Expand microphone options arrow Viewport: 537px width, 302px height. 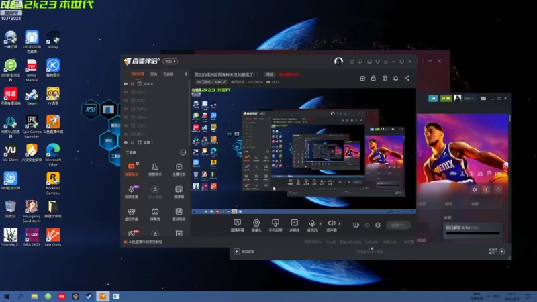pos(320,224)
